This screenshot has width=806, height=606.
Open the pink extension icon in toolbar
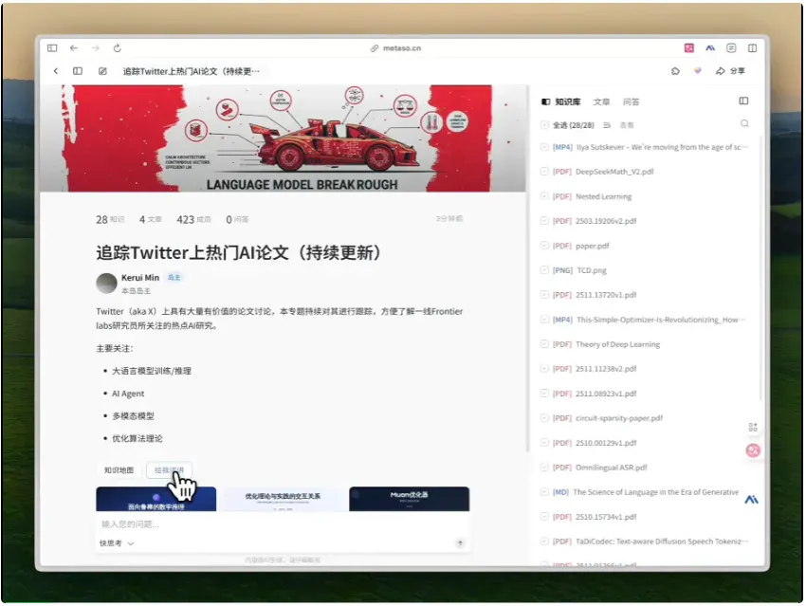pyautogui.click(x=689, y=47)
